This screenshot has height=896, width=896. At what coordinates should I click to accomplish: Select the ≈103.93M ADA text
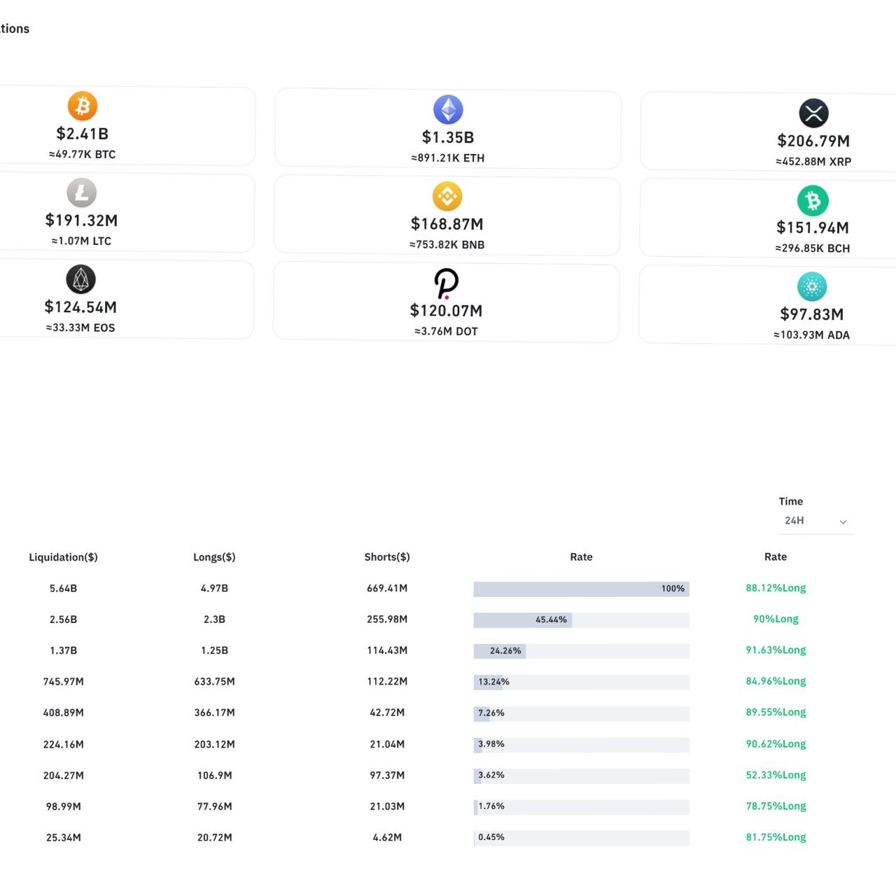tap(812, 335)
